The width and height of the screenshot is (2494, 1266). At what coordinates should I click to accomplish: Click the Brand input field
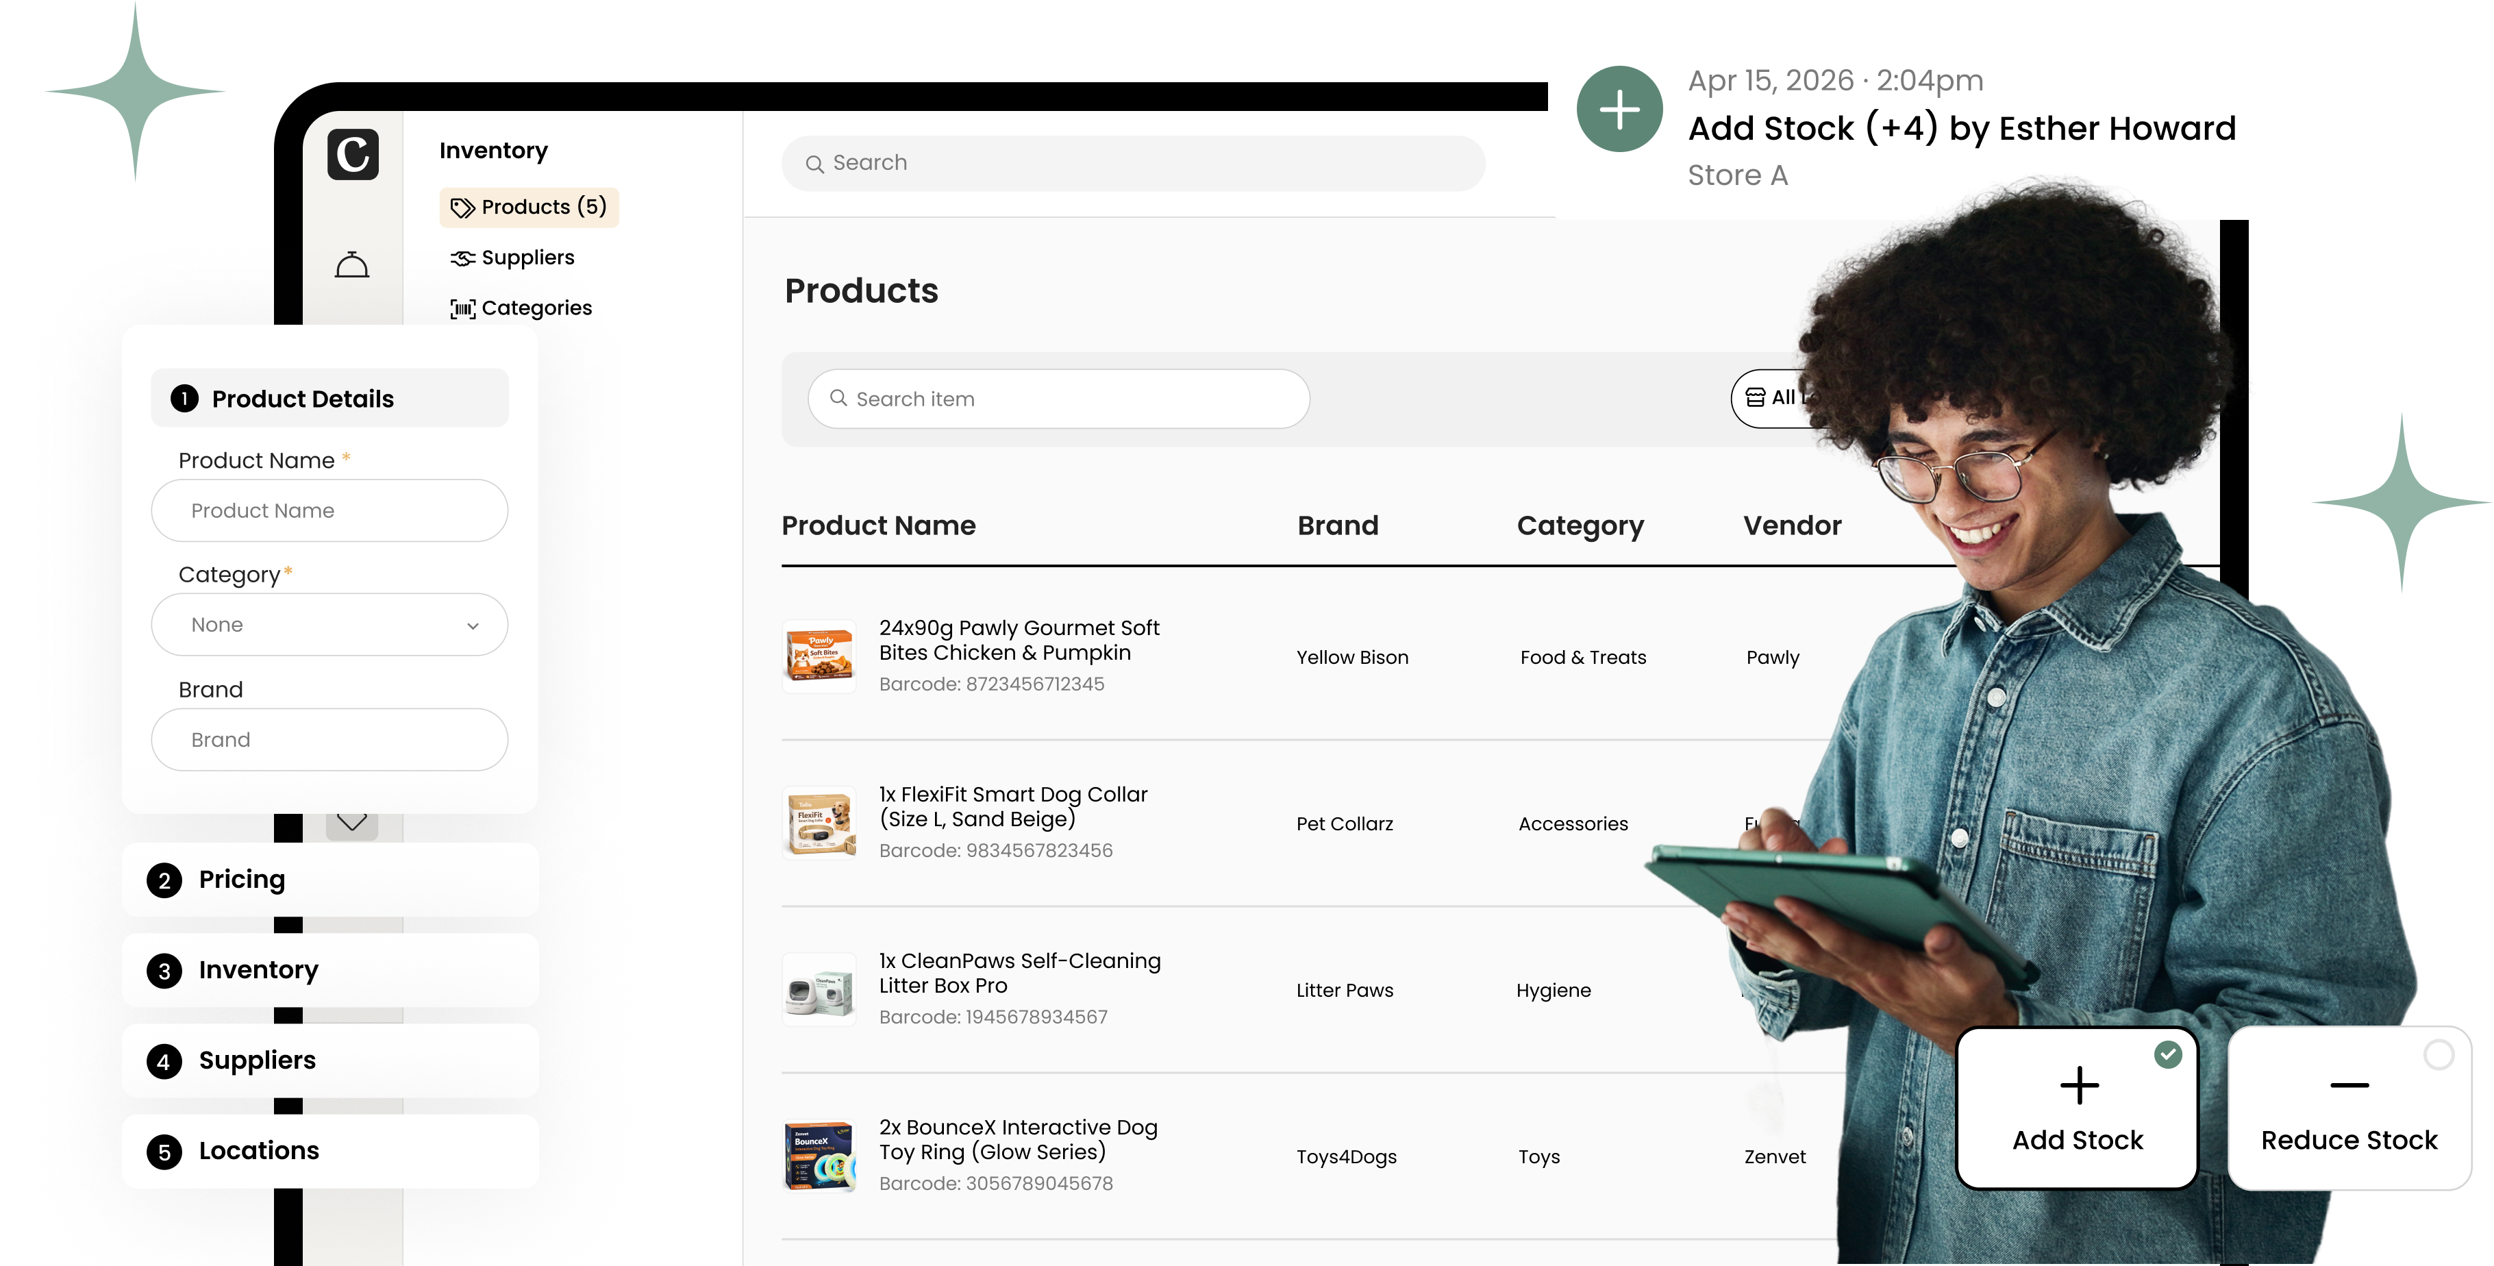(329, 740)
